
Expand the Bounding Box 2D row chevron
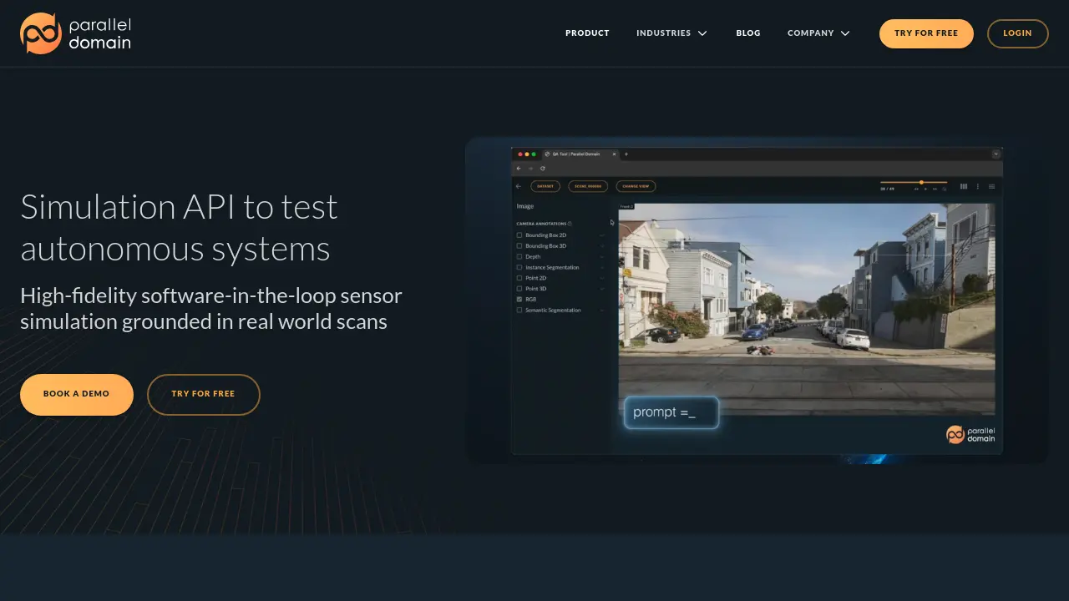pos(602,235)
